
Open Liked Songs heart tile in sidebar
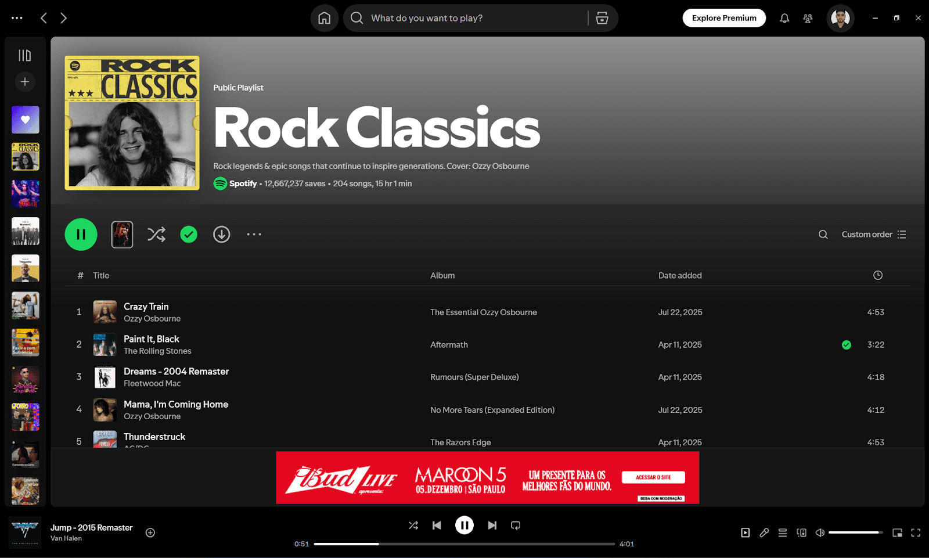pos(26,120)
